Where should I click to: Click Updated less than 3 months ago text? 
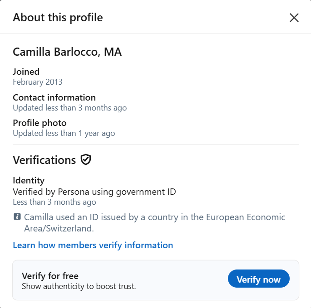tap(70, 108)
